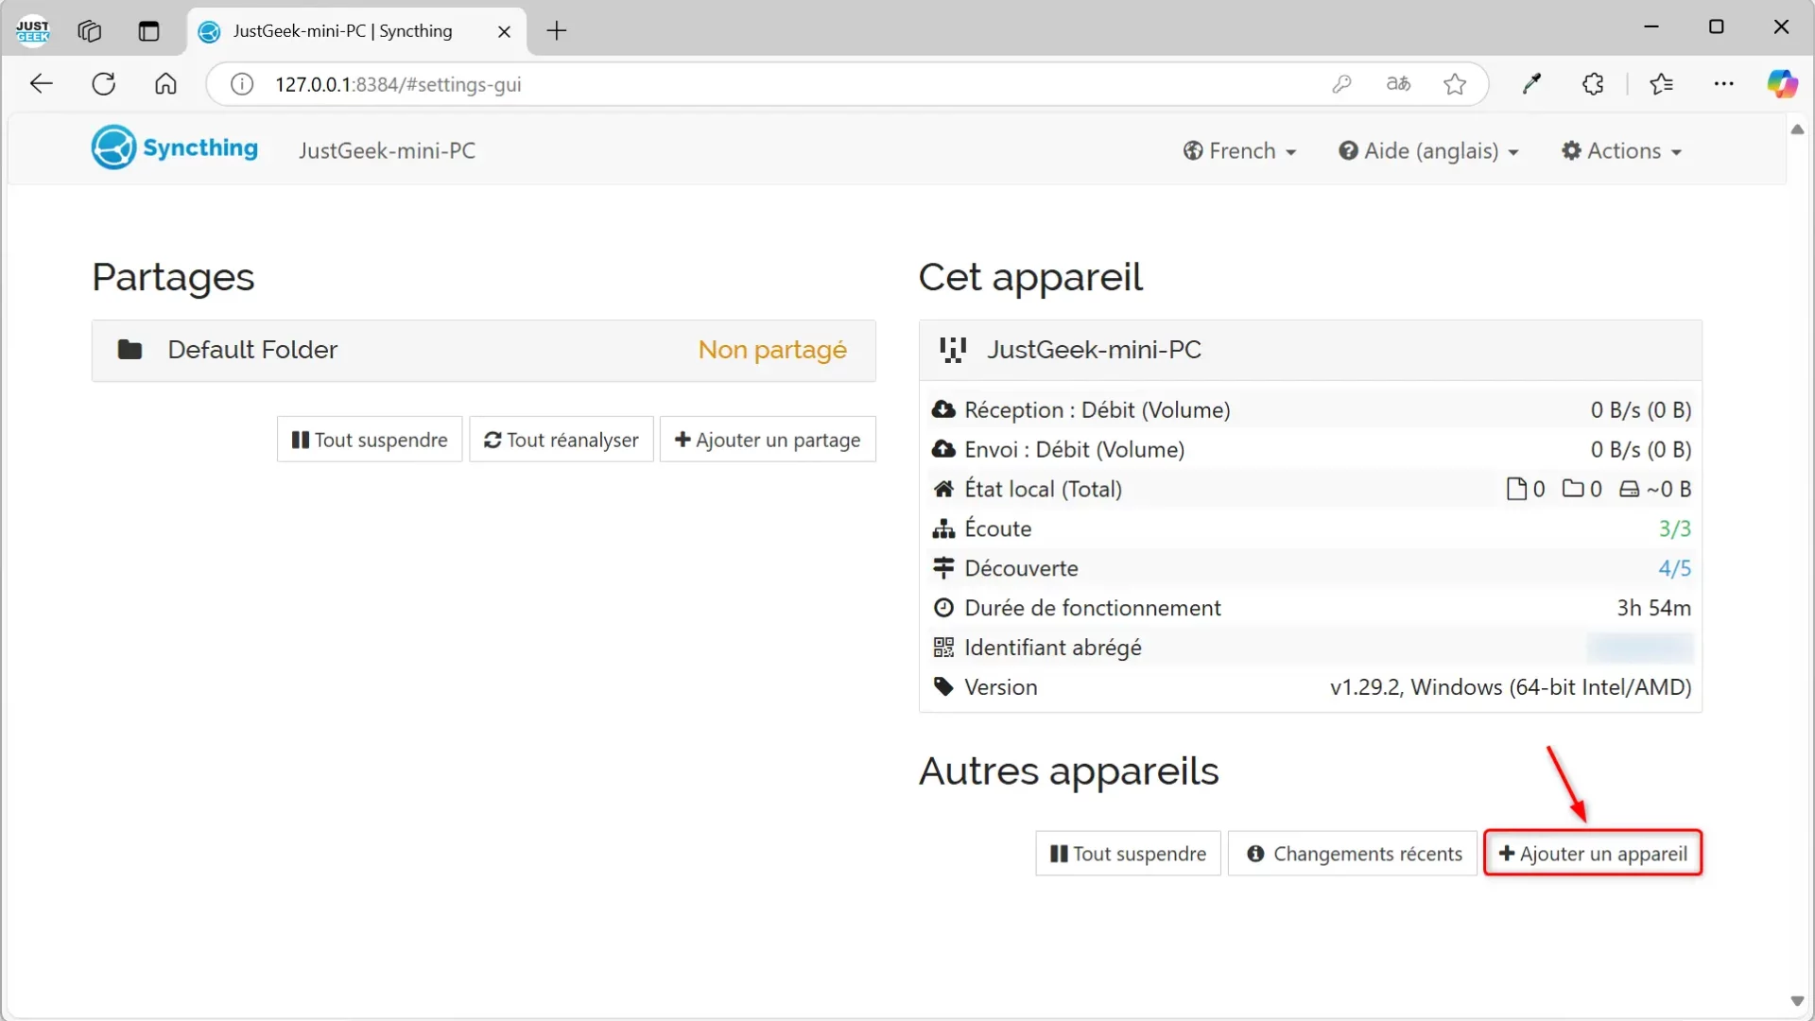The image size is (1815, 1021).
Task: Click the page scrollbar up arrow
Action: pyautogui.click(x=1797, y=130)
